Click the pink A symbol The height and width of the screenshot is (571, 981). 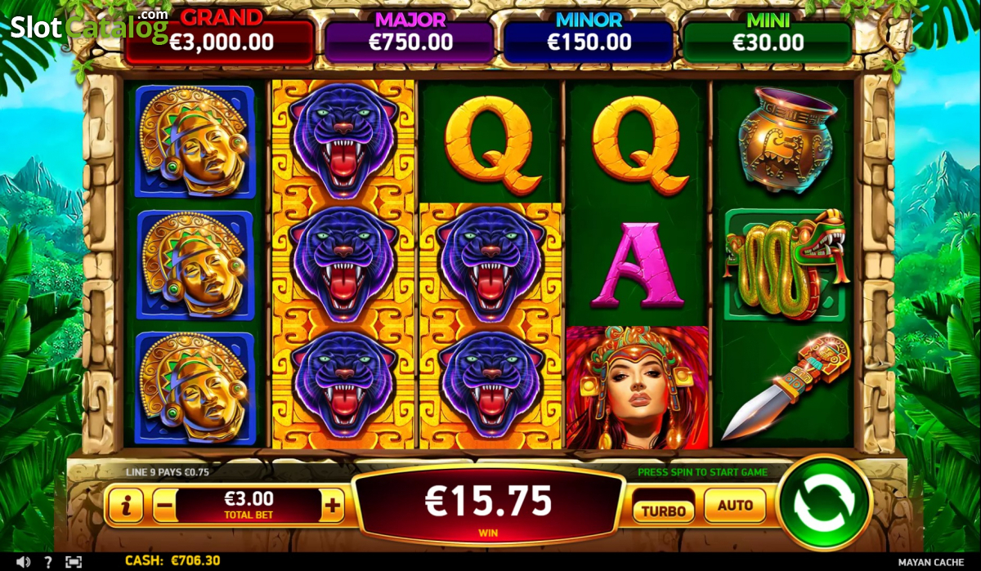(x=637, y=265)
